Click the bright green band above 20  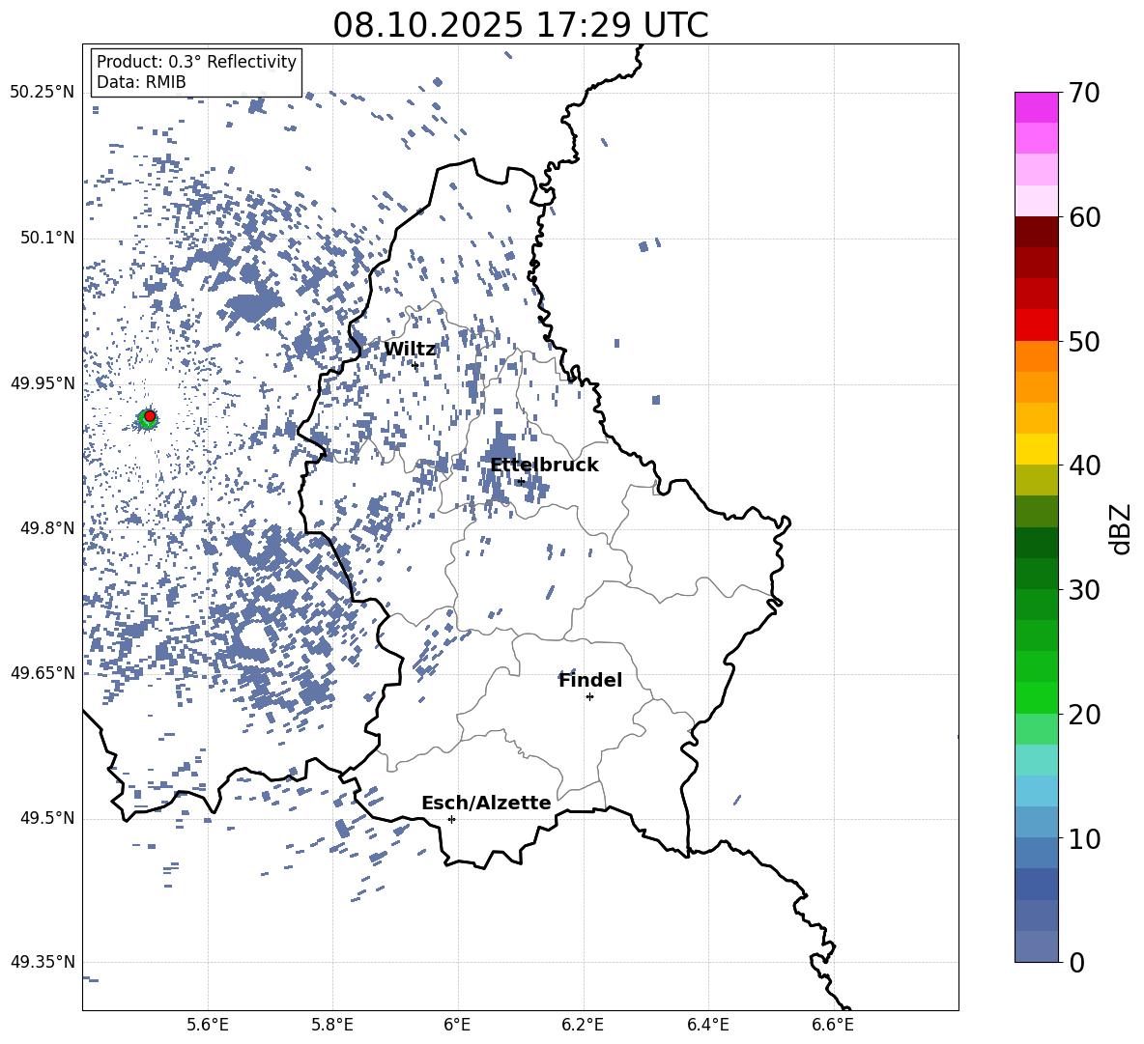[x=1037, y=697]
